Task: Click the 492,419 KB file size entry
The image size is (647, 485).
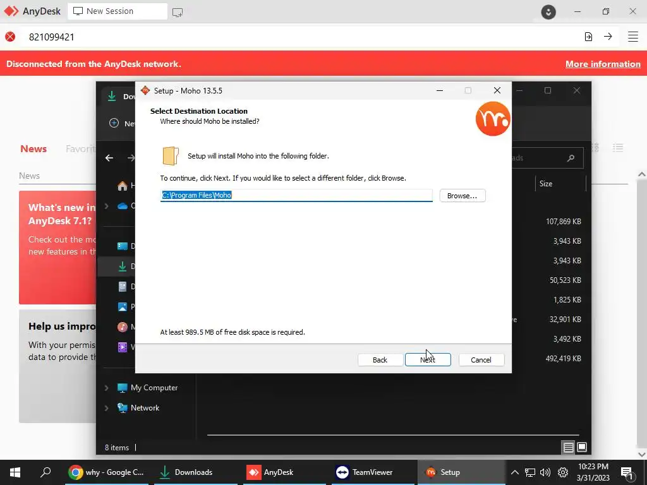Action: point(563,359)
